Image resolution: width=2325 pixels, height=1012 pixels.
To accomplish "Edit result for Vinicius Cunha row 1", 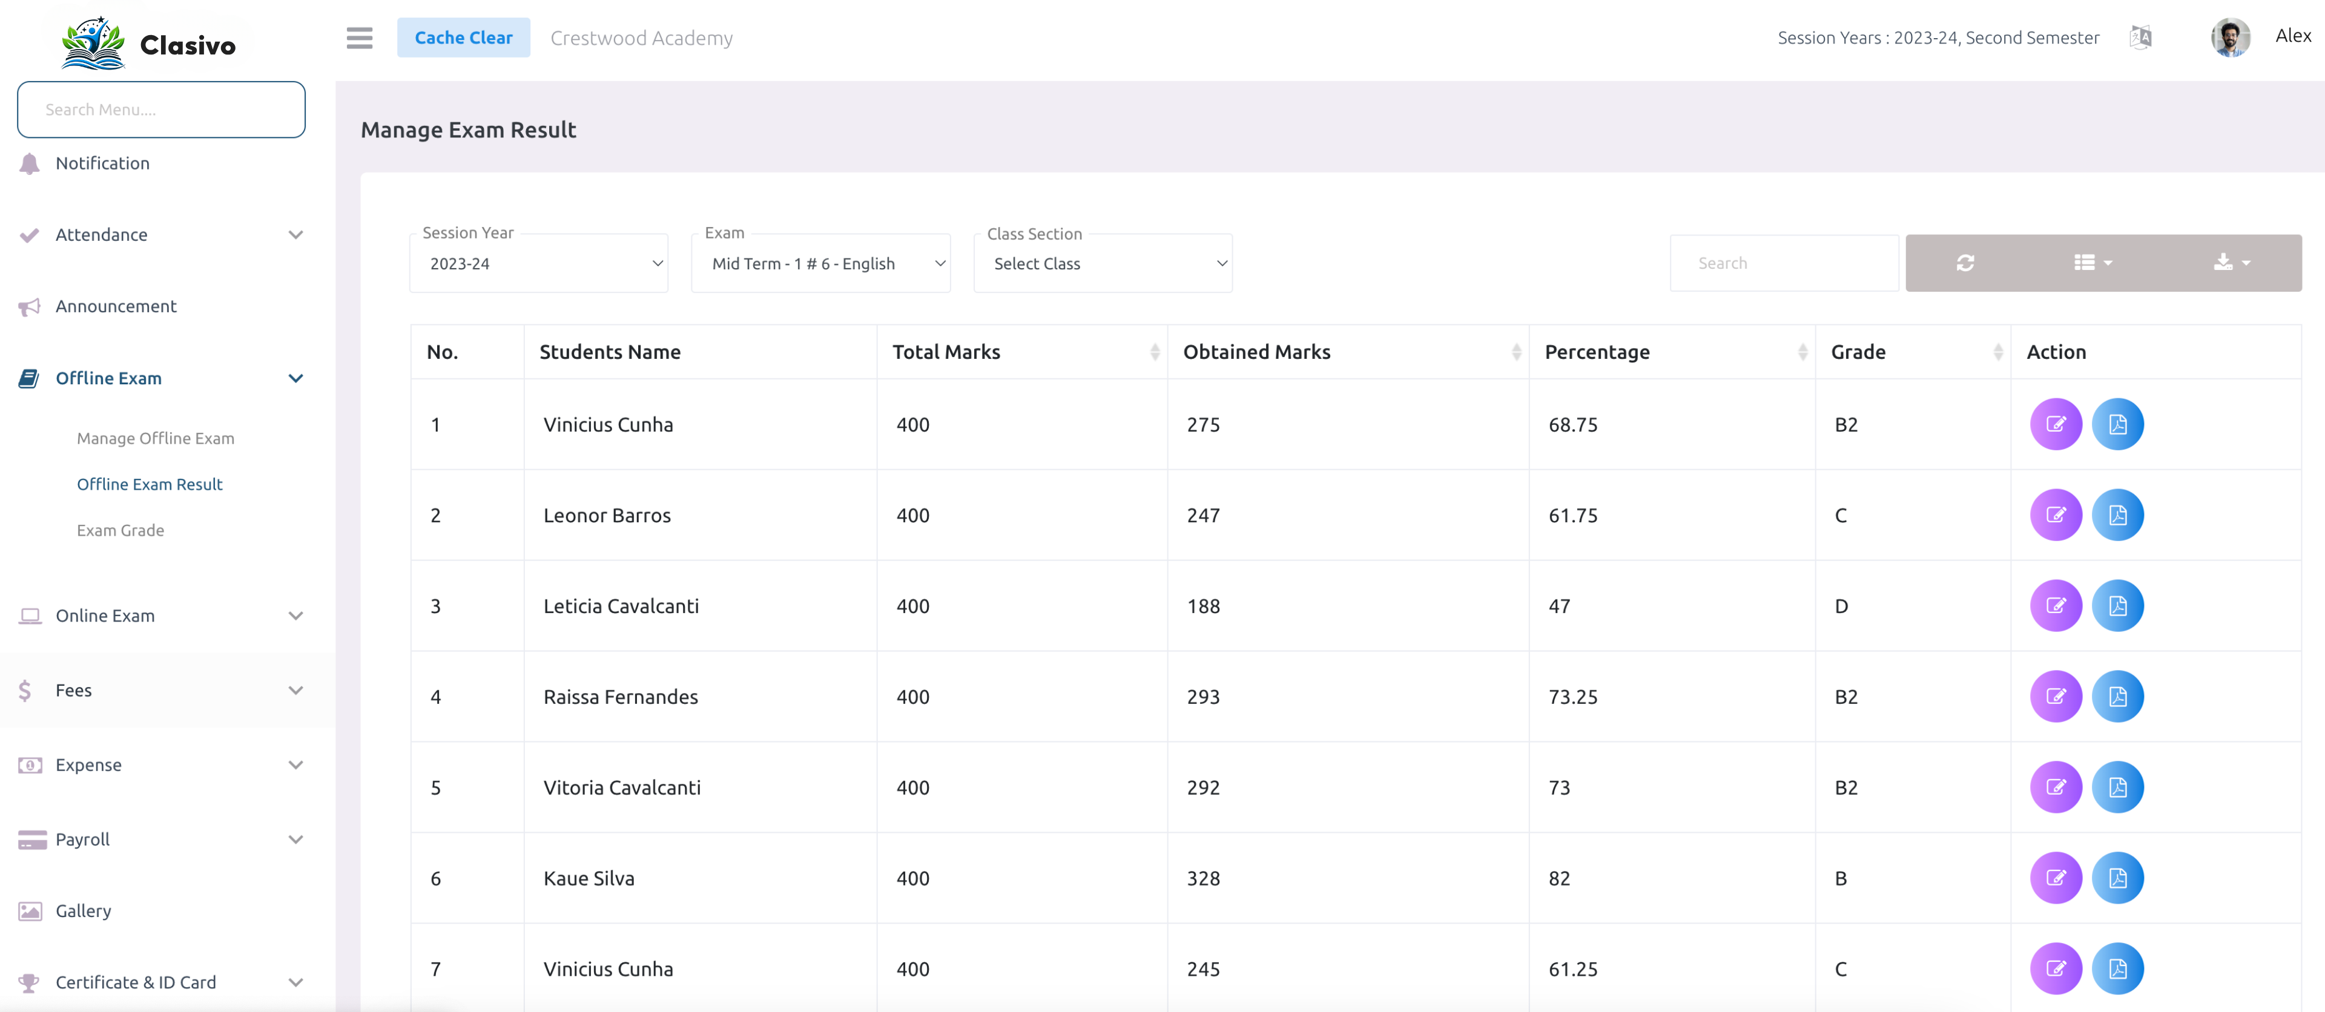I will pyautogui.click(x=2055, y=424).
